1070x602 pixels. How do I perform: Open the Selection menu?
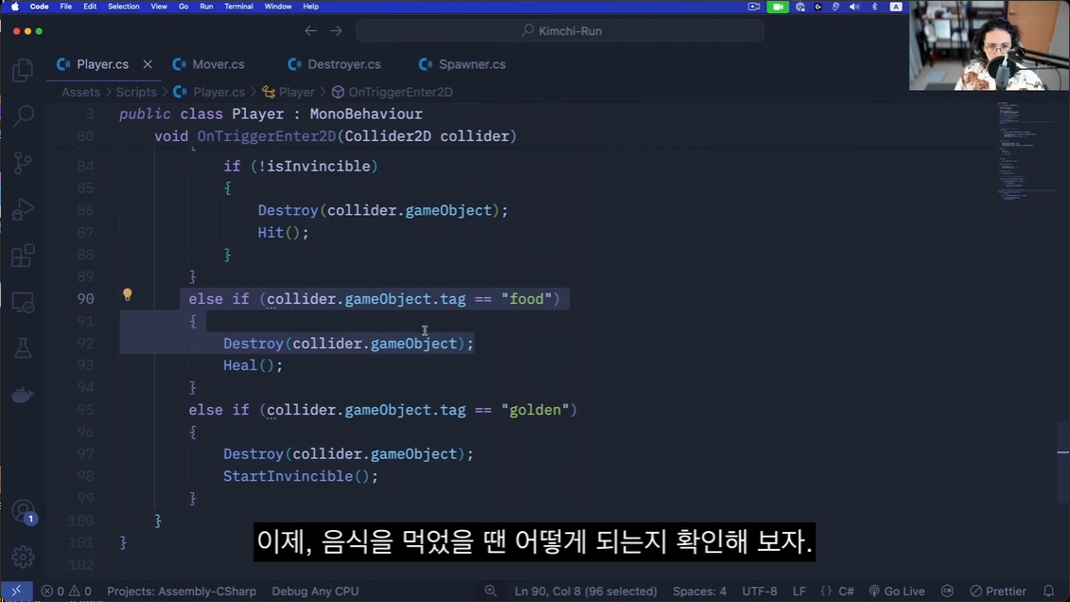[x=124, y=6]
